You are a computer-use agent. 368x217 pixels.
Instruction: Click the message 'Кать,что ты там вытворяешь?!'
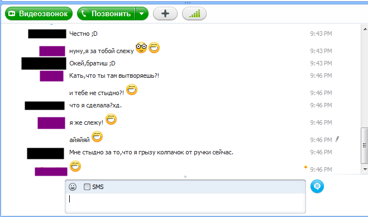pos(114,76)
